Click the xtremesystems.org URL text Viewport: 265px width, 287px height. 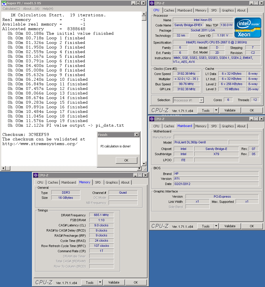pyautogui.click(x=40, y=144)
